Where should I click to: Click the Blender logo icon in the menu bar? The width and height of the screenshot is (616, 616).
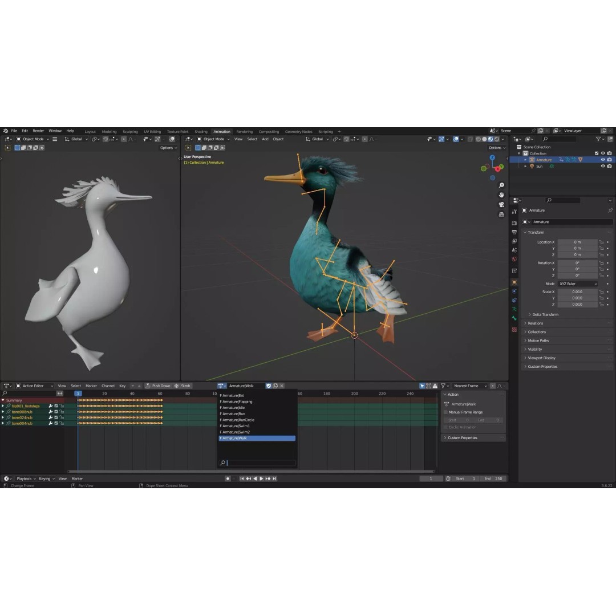tap(6, 131)
